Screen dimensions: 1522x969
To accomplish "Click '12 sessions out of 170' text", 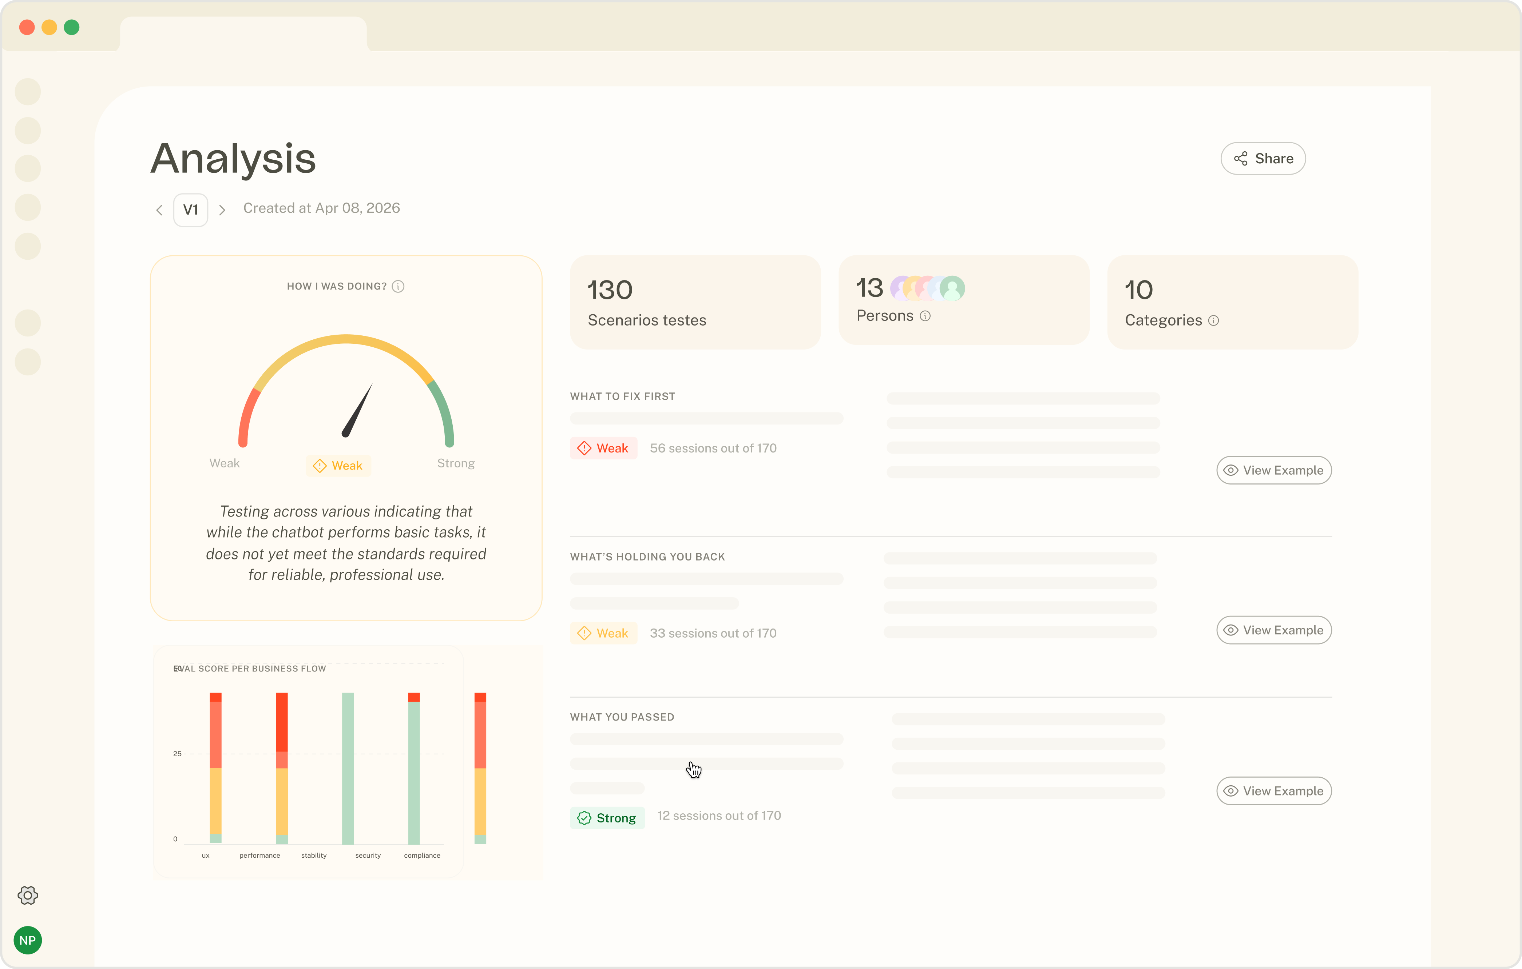I will click(x=719, y=816).
